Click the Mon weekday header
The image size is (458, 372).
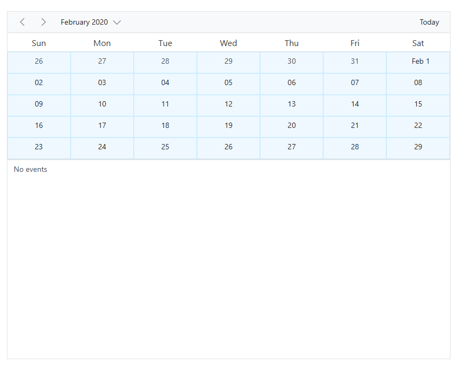pyautogui.click(x=102, y=43)
